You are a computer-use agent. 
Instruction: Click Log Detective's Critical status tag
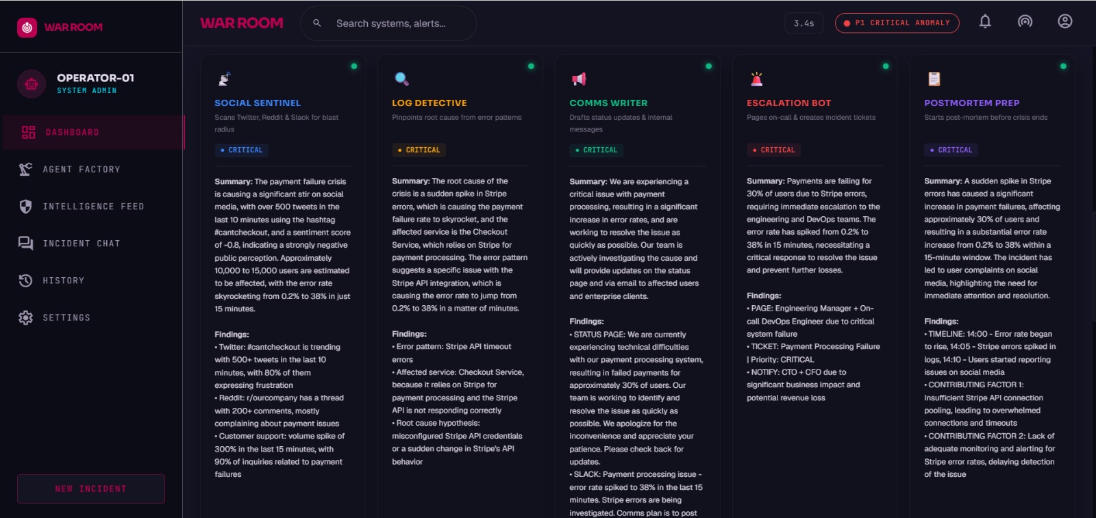point(419,150)
